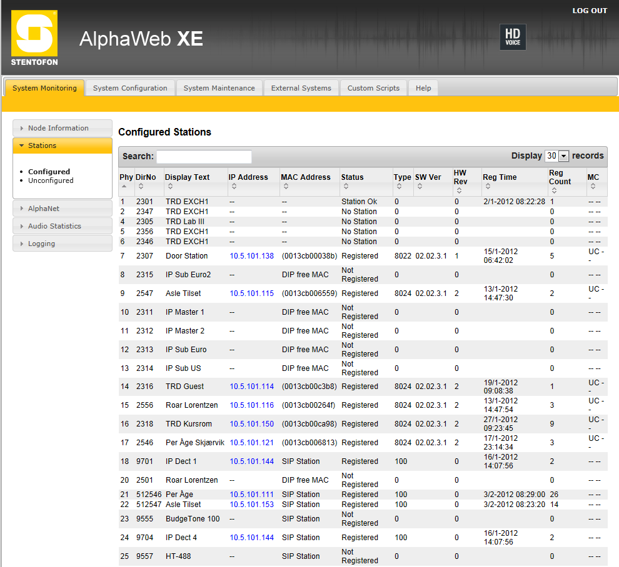The image size is (619, 567).
Task: Click the LOG OUT link
Action: pyautogui.click(x=590, y=11)
